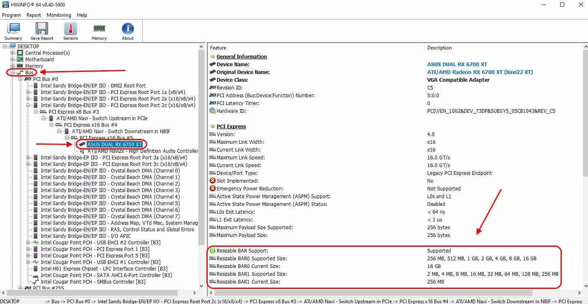Viewport: 588px width, 304px height.
Task: Expand the Central Processor(s) node
Action: click(x=13, y=53)
